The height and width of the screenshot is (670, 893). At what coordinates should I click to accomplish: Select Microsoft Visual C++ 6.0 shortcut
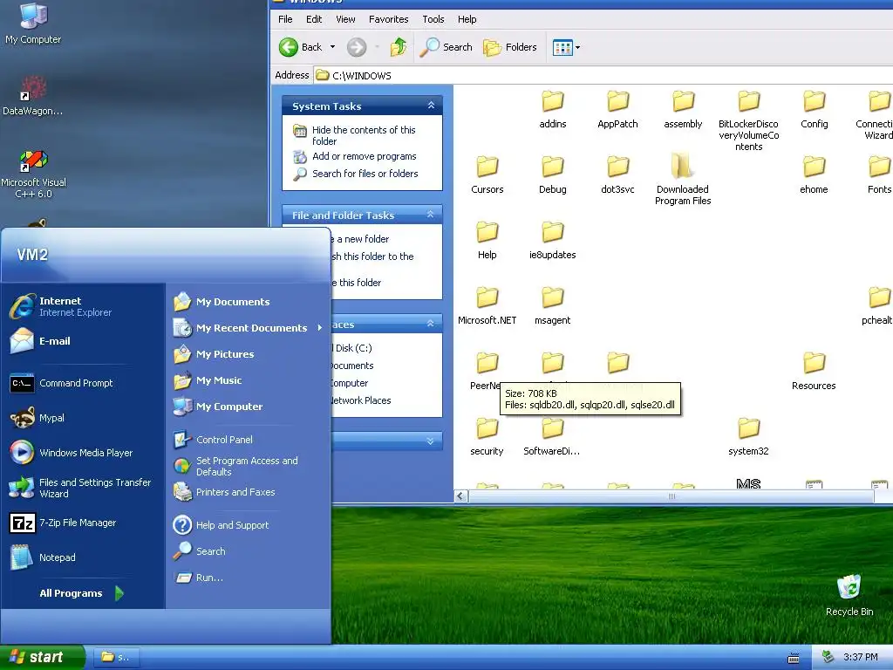(34, 174)
